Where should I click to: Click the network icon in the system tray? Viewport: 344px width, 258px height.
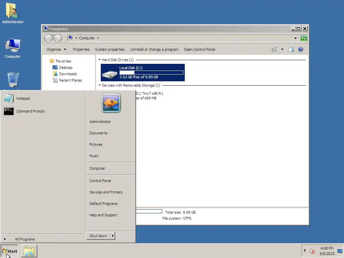coord(340,251)
